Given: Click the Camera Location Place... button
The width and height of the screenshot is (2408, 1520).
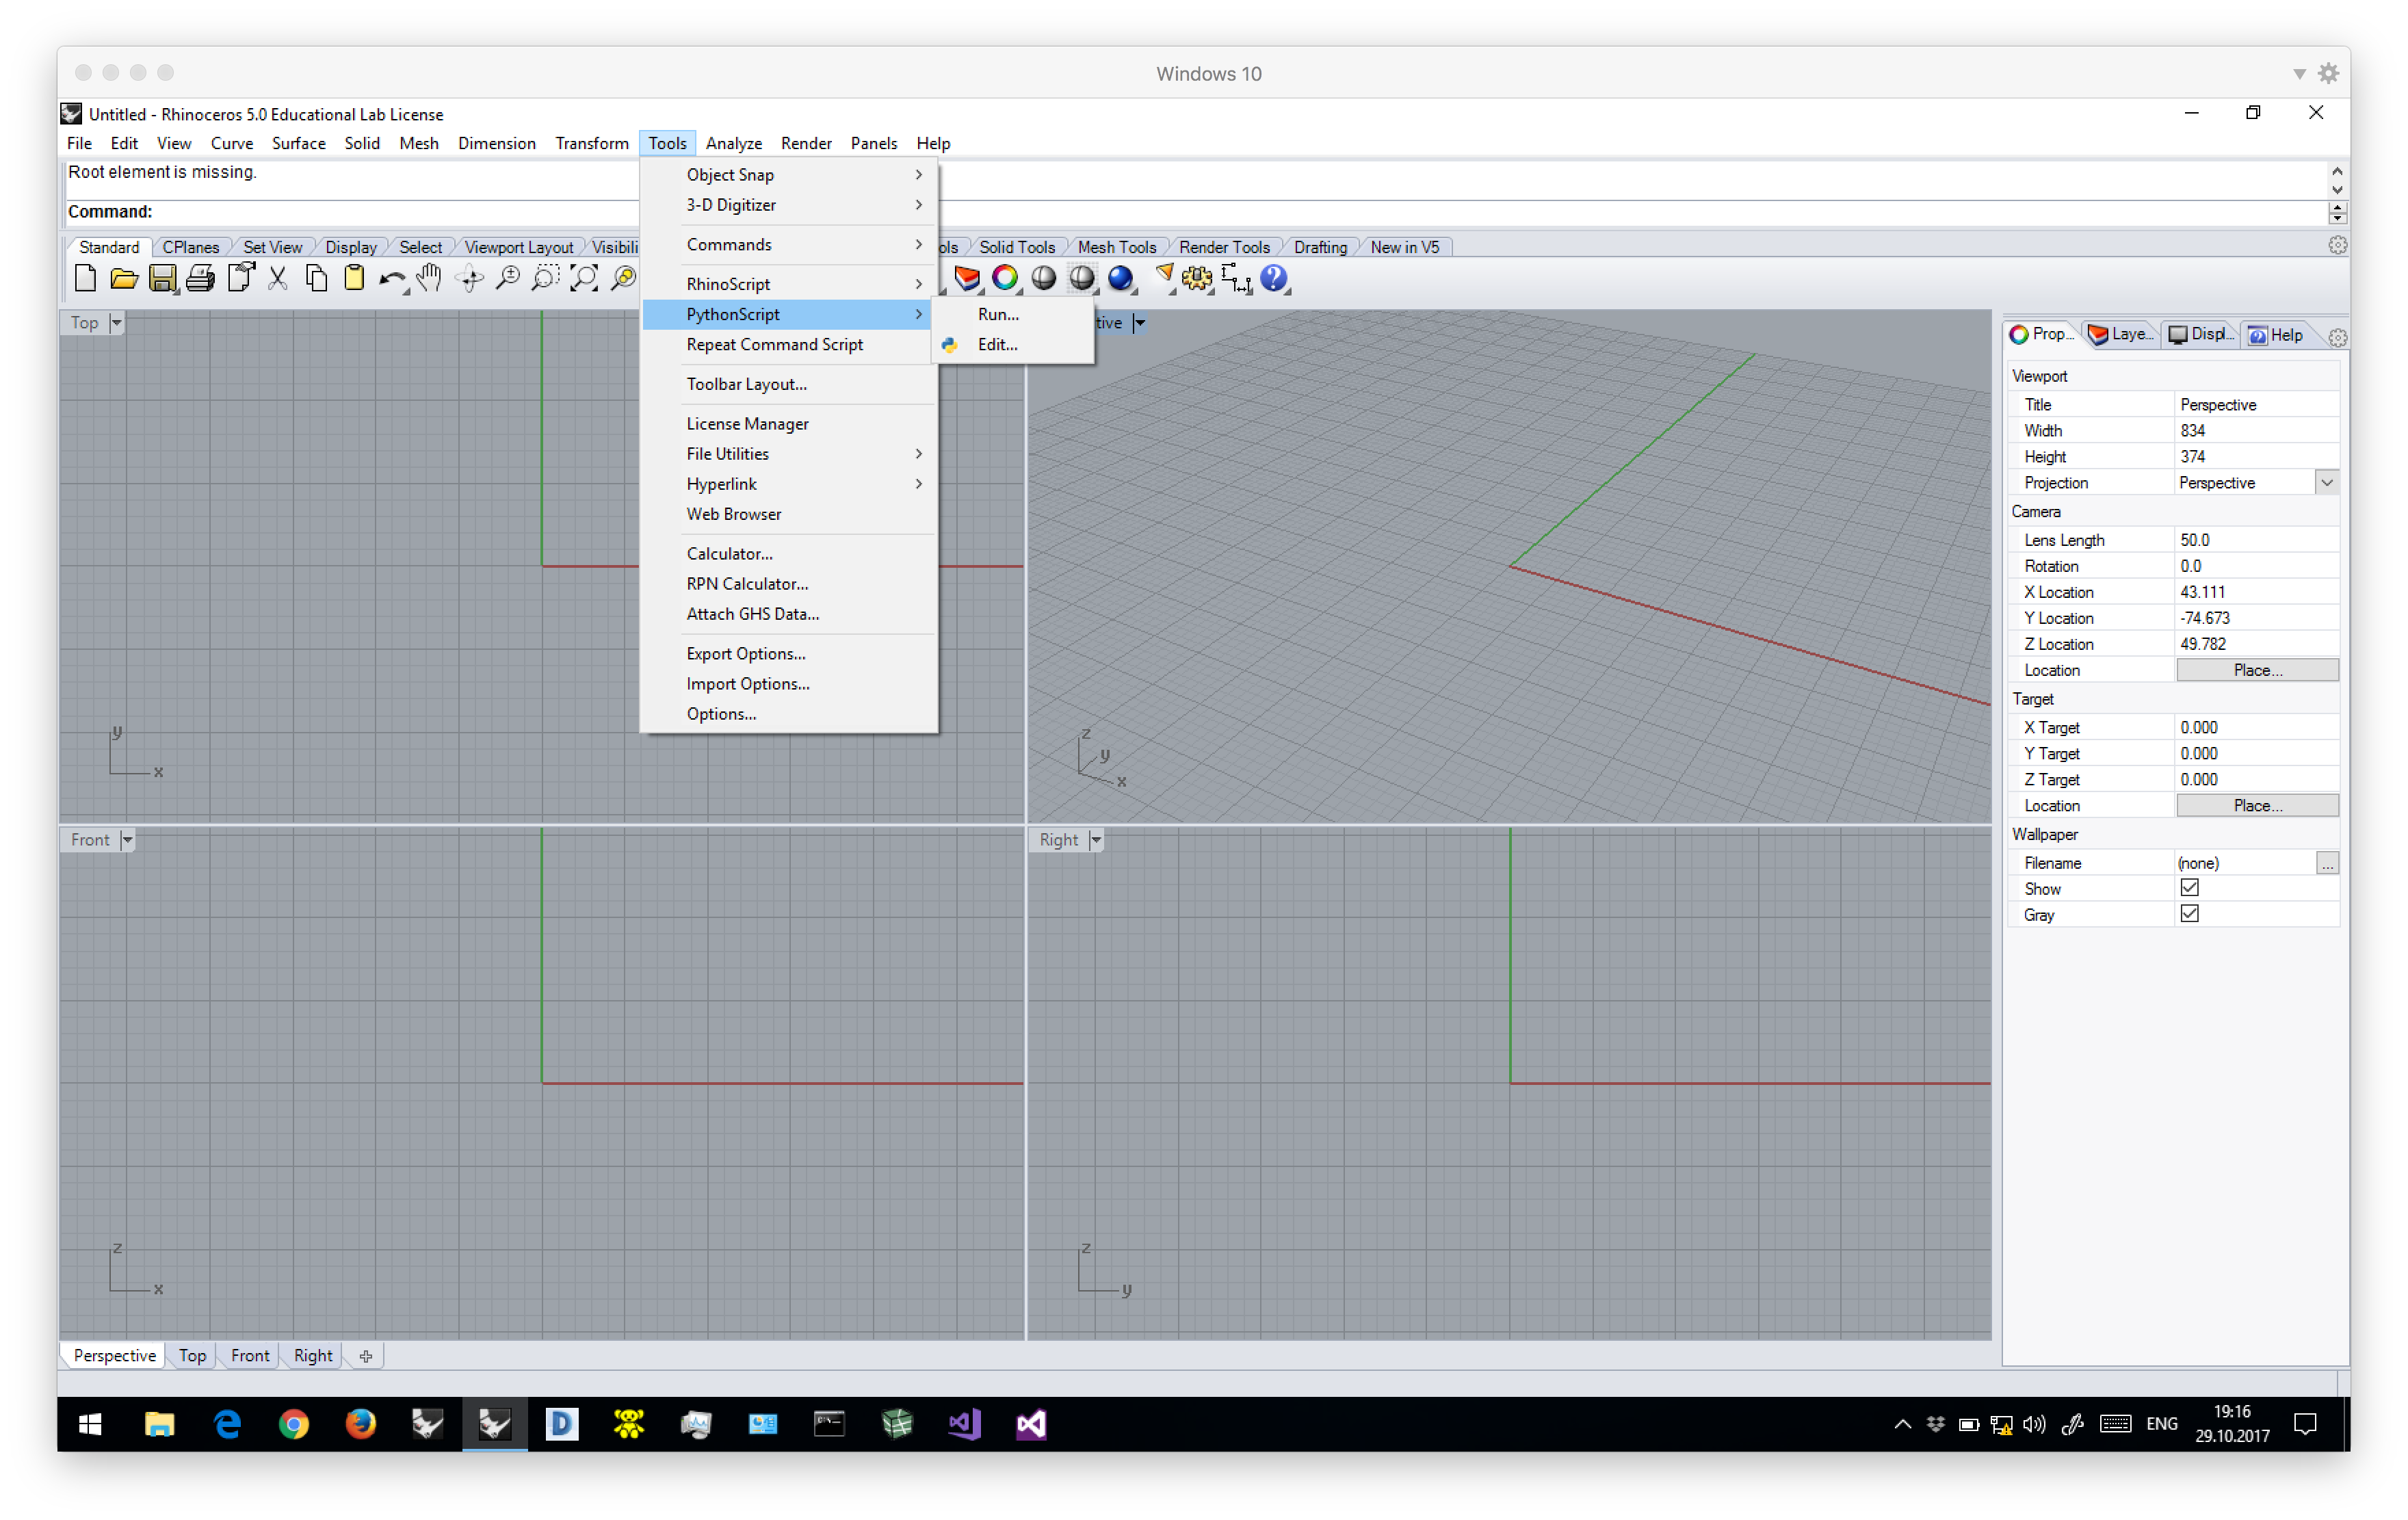Looking at the screenshot, I should (x=2257, y=670).
